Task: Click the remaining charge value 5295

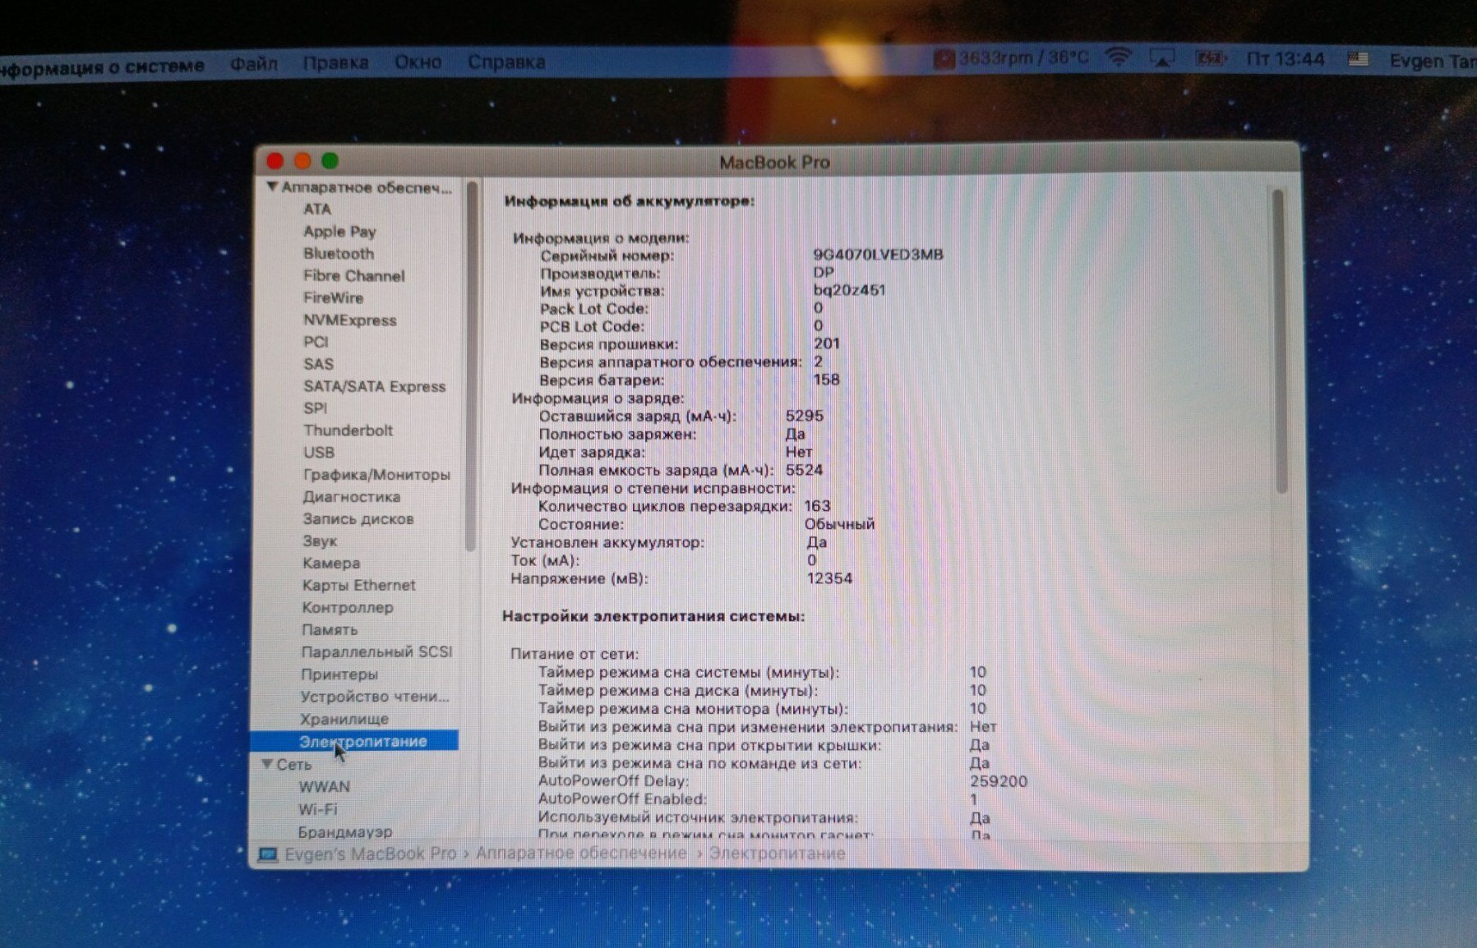Action: point(804,416)
